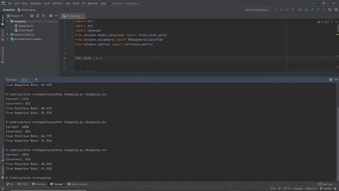Screen dimensions: 339x191
Task: Hide the Project panel with minus icon
Action: (x=57, y=16)
